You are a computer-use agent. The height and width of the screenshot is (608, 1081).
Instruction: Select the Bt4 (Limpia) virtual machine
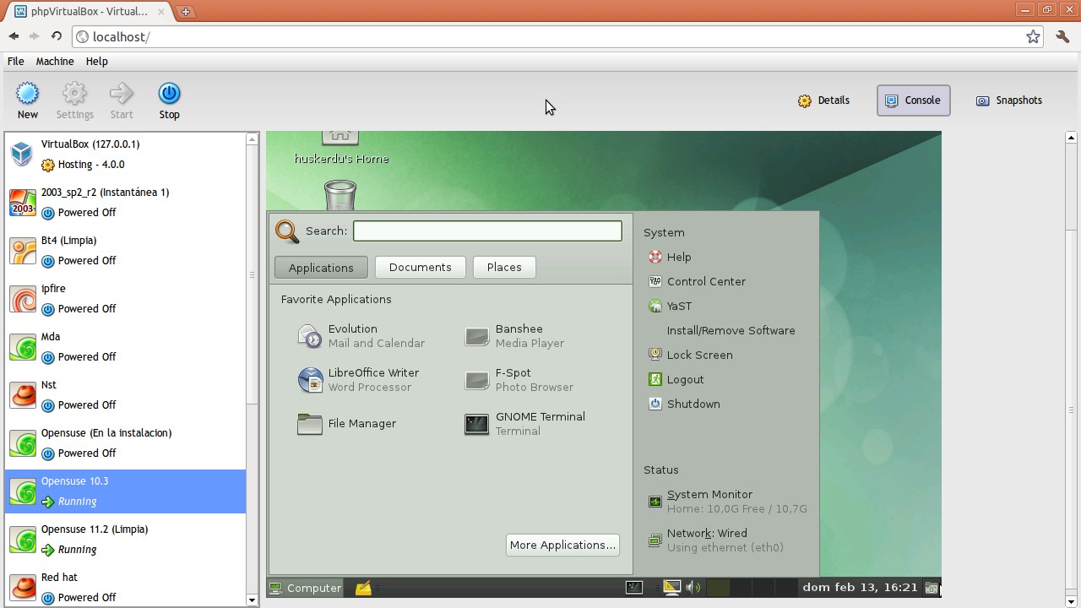[126, 251]
